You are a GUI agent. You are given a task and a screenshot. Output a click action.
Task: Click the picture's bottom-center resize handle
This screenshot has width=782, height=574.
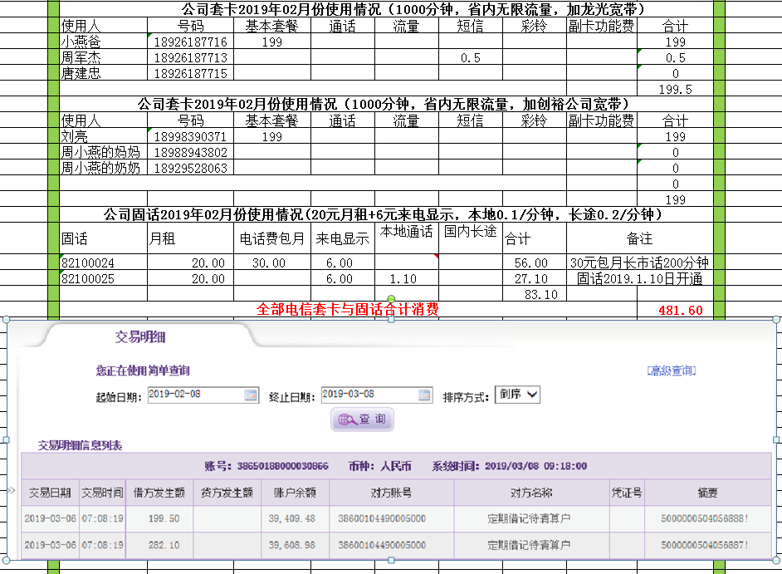click(391, 562)
